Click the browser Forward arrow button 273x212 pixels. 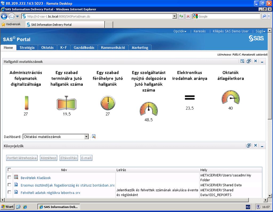pyautogui.click(x=11, y=16)
